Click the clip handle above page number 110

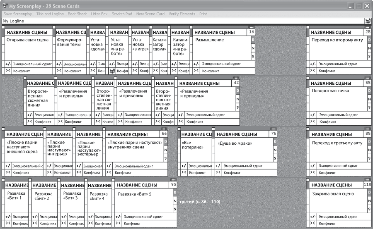coord(368,180)
